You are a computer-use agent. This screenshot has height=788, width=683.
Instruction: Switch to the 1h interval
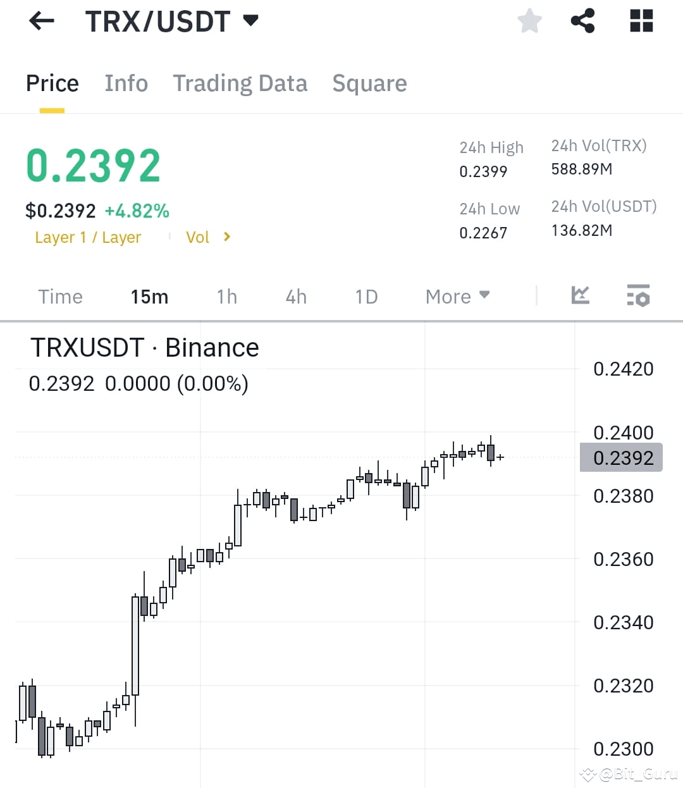(226, 296)
